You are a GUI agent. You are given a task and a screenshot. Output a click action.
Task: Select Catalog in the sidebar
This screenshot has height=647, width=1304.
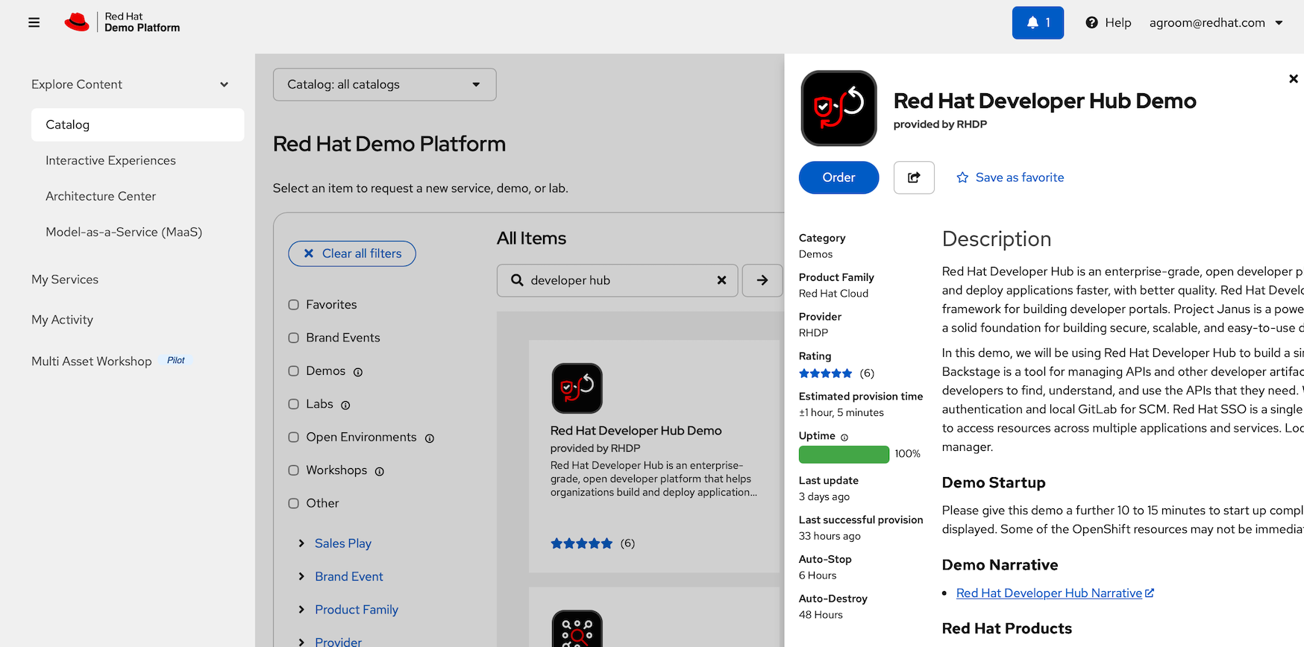(x=137, y=124)
